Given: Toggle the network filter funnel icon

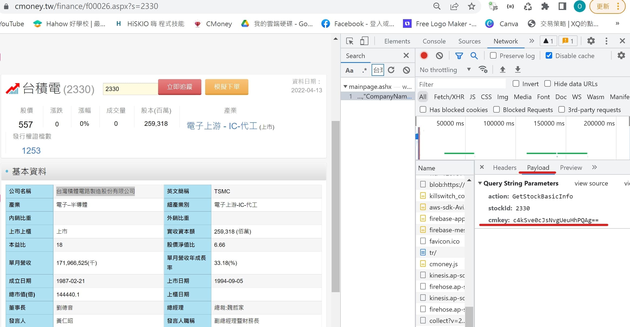Looking at the screenshot, I should pyautogui.click(x=459, y=56).
